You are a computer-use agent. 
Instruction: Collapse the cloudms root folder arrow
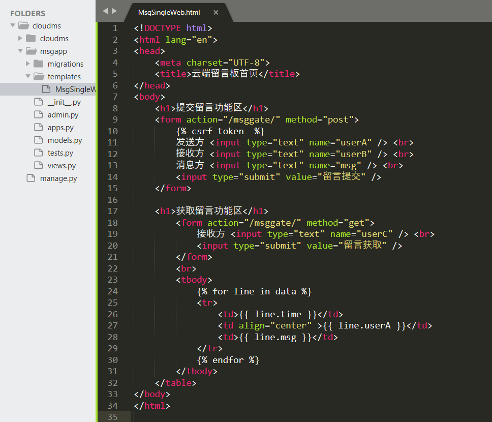13,25
